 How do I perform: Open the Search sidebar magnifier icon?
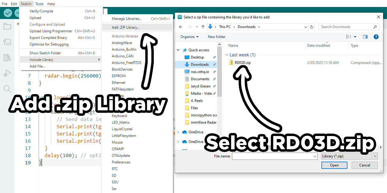(x=7, y=89)
